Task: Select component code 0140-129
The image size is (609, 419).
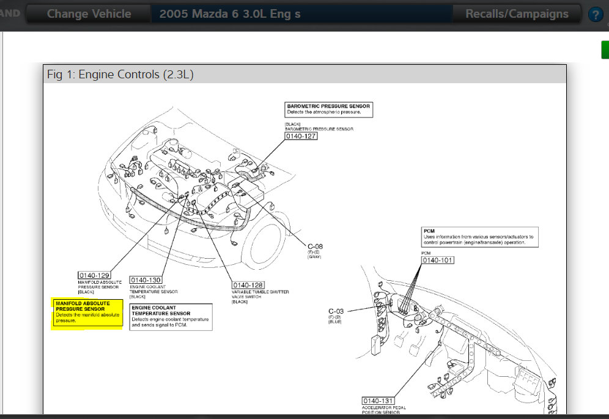Action: [x=94, y=275]
